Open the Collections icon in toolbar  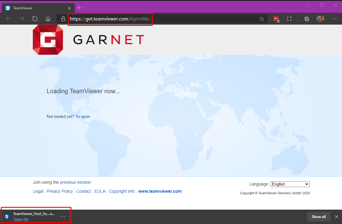click(306, 19)
